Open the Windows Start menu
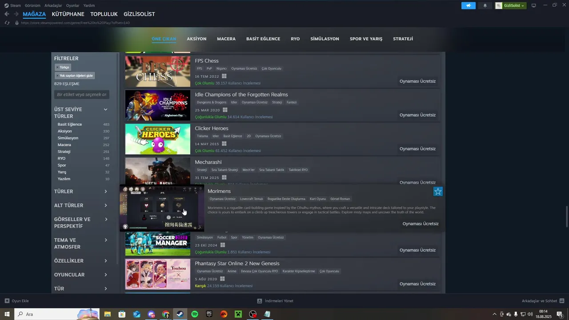 click(x=7, y=314)
